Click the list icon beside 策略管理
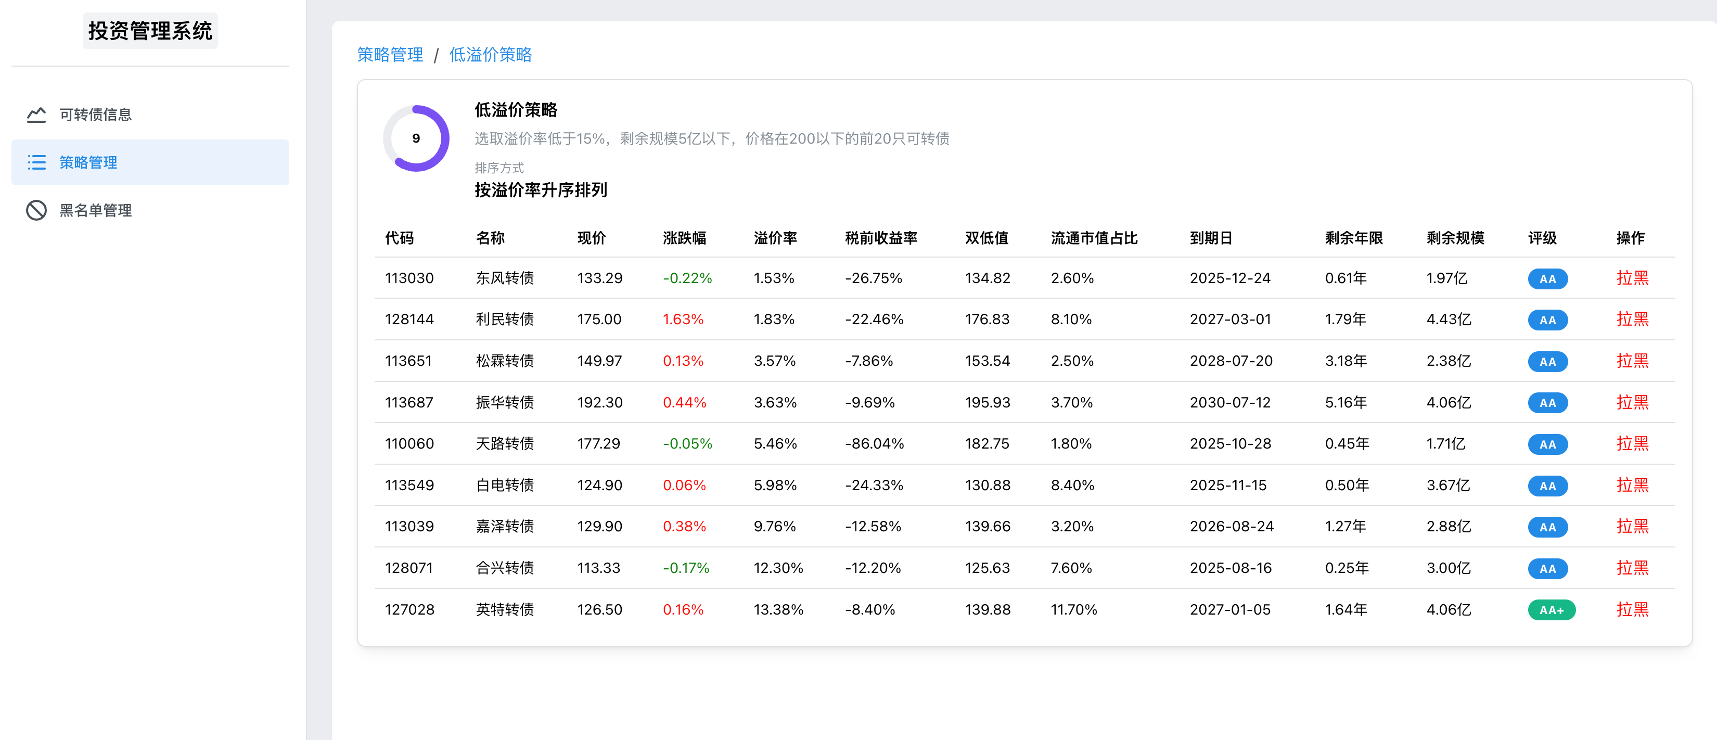Viewport: 1717px width, 740px height. (x=36, y=163)
